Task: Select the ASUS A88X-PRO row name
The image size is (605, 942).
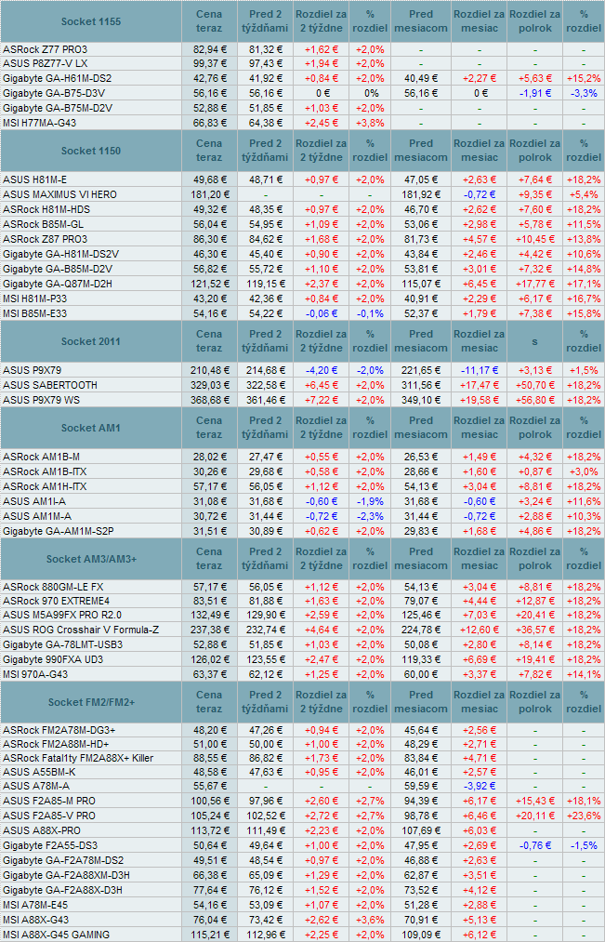Action: 42,830
